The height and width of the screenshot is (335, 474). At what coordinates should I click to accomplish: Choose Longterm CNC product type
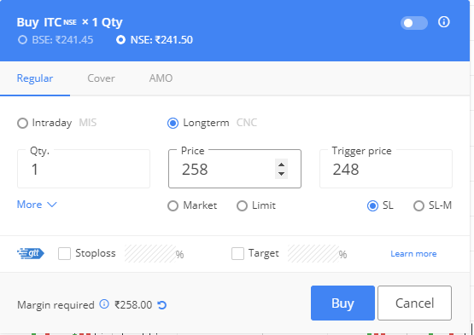(x=173, y=123)
